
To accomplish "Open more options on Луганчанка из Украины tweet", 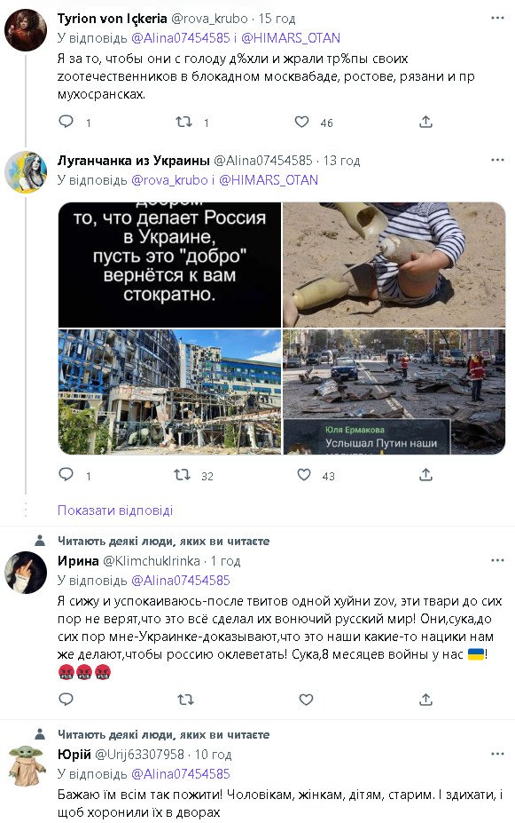I will pyautogui.click(x=497, y=160).
